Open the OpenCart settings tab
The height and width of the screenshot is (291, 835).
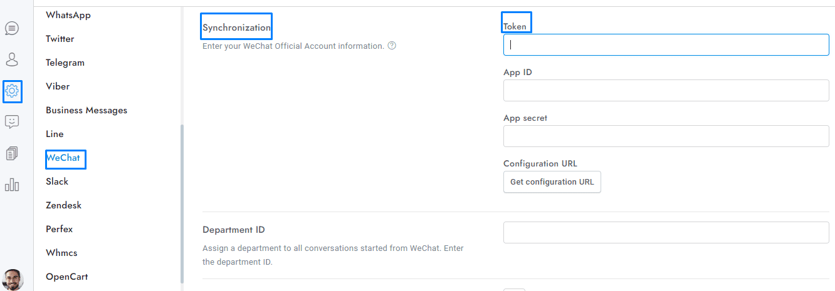(67, 277)
